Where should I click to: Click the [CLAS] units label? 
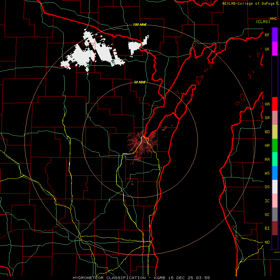(263, 21)
